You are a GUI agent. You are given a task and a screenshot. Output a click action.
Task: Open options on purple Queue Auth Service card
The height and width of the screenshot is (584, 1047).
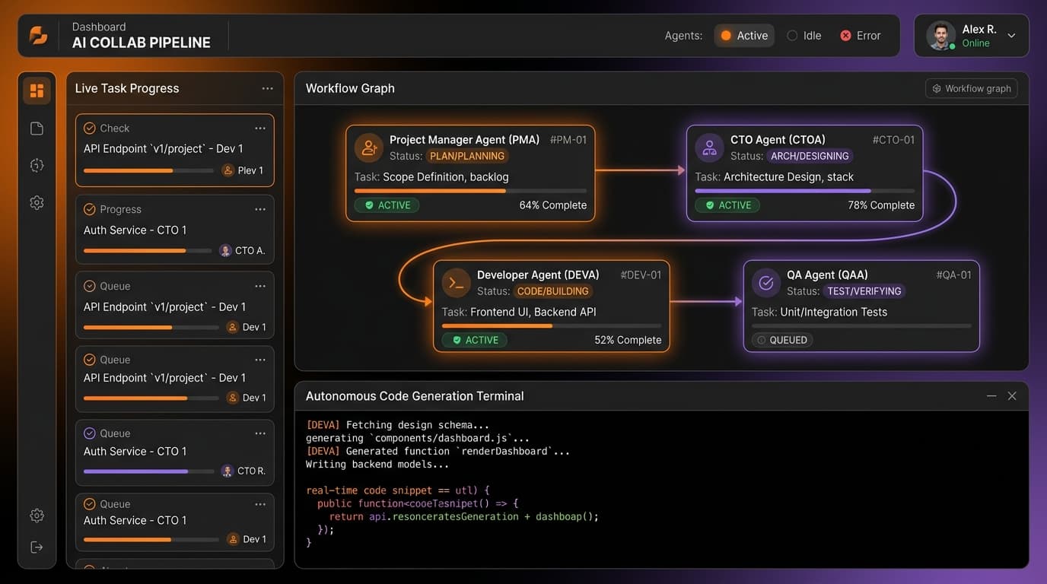[x=260, y=433]
